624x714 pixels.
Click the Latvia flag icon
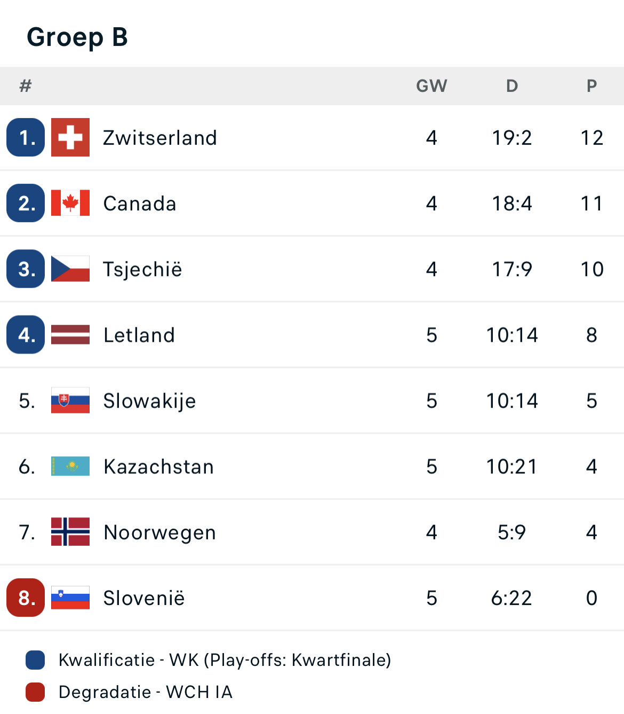70,335
